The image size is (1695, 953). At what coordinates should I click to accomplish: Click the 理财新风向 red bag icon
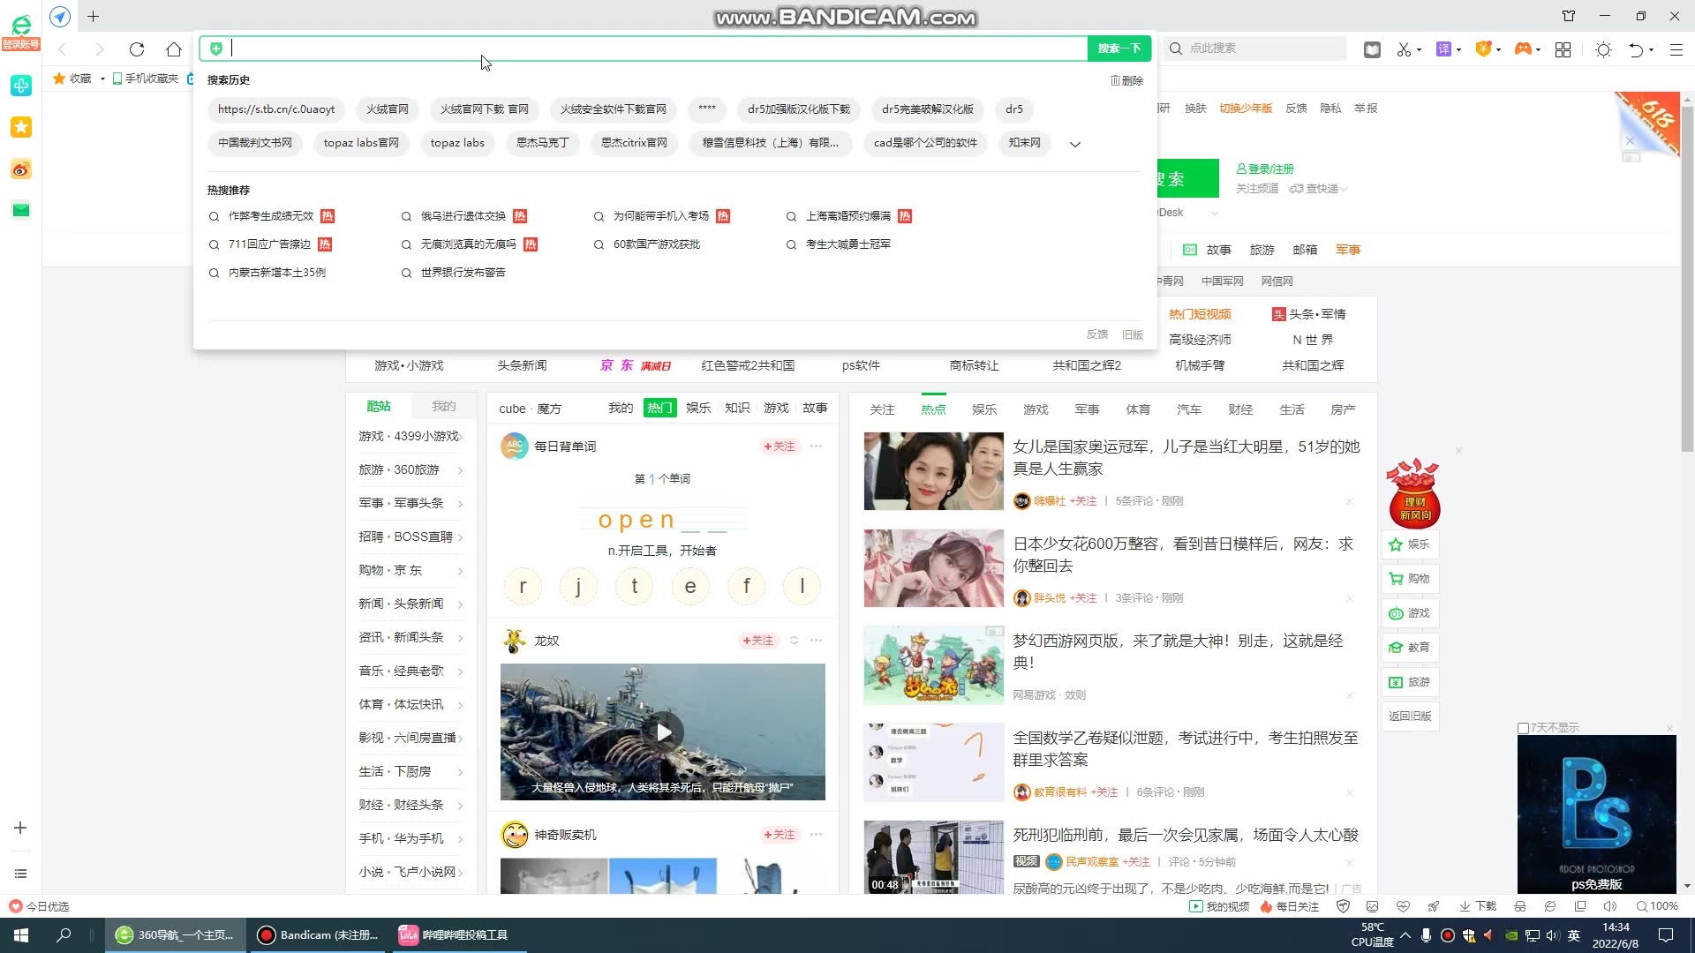click(x=1413, y=494)
